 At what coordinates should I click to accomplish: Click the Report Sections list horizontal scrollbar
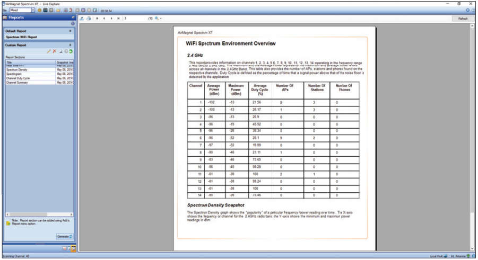point(39,214)
